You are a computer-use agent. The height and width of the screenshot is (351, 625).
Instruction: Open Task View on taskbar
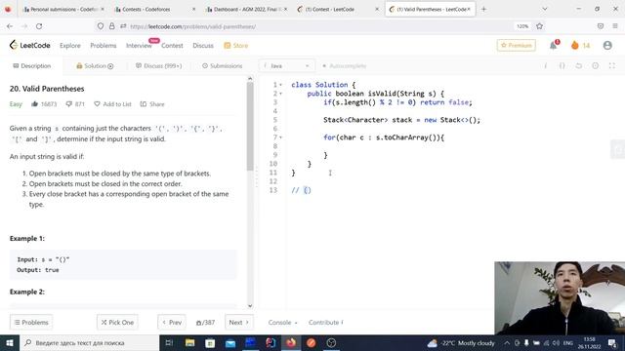point(169,342)
